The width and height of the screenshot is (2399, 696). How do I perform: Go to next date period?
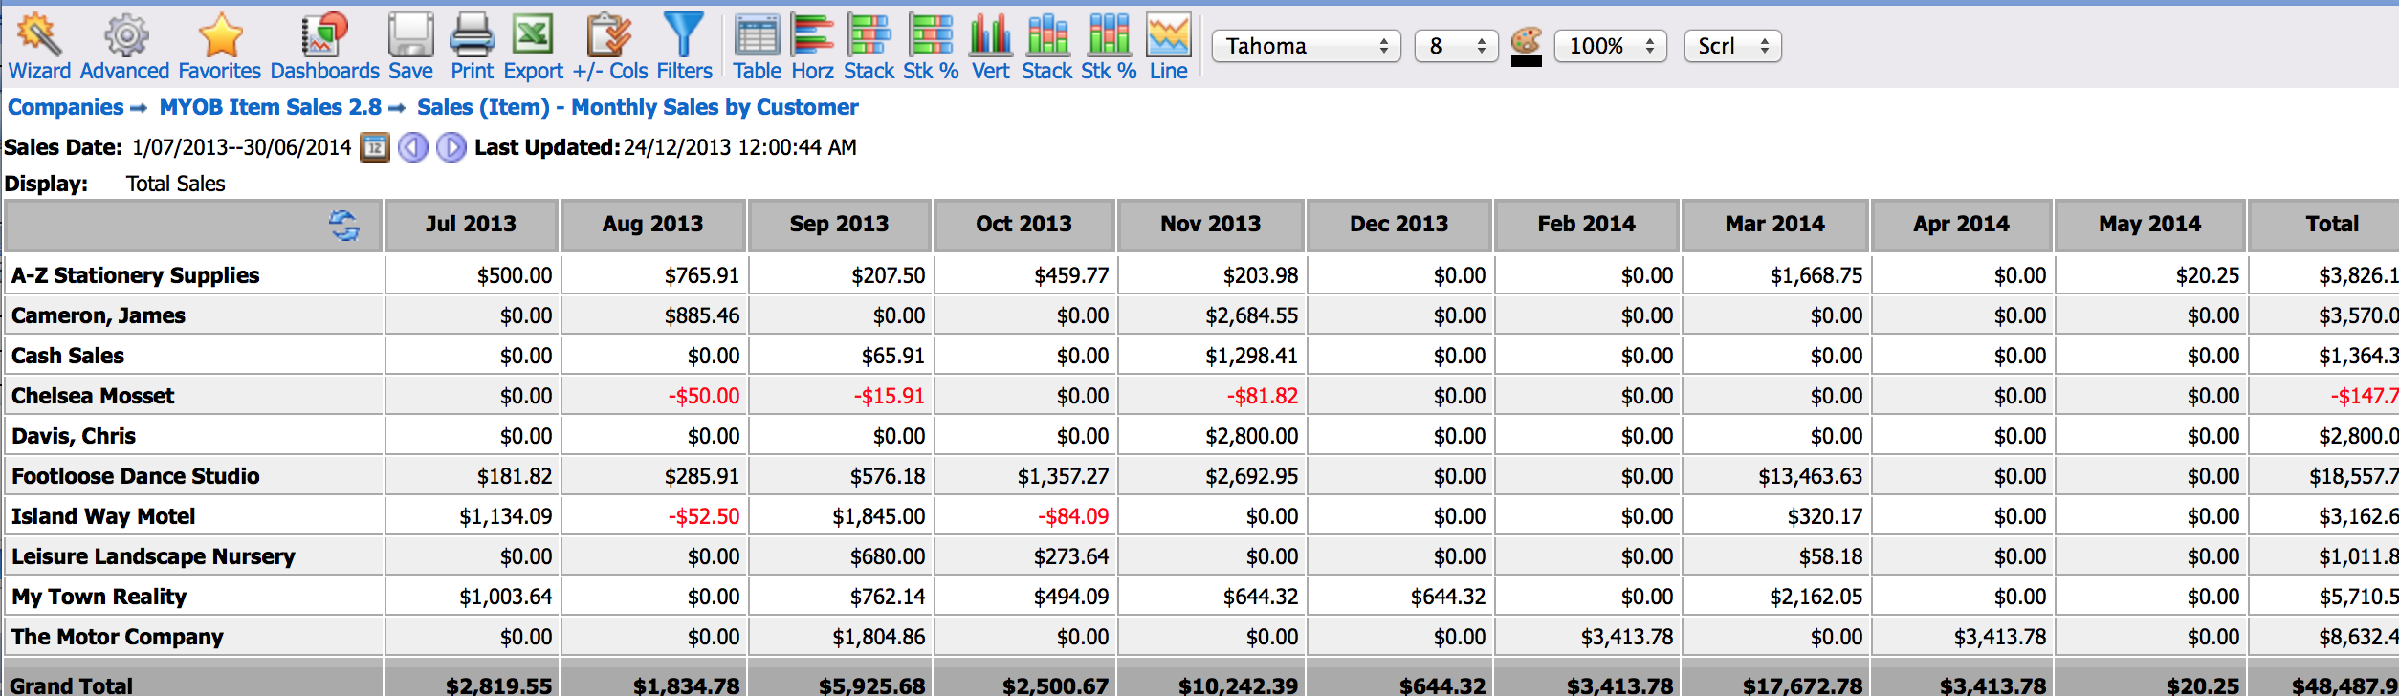(x=451, y=147)
